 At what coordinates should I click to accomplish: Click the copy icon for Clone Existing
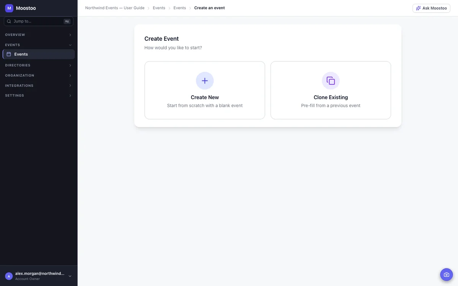331,81
